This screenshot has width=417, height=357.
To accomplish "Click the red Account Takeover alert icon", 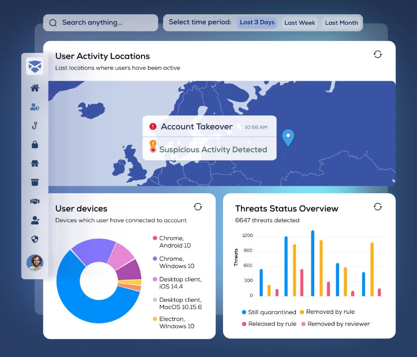I will pyautogui.click(x=153, y=127).
